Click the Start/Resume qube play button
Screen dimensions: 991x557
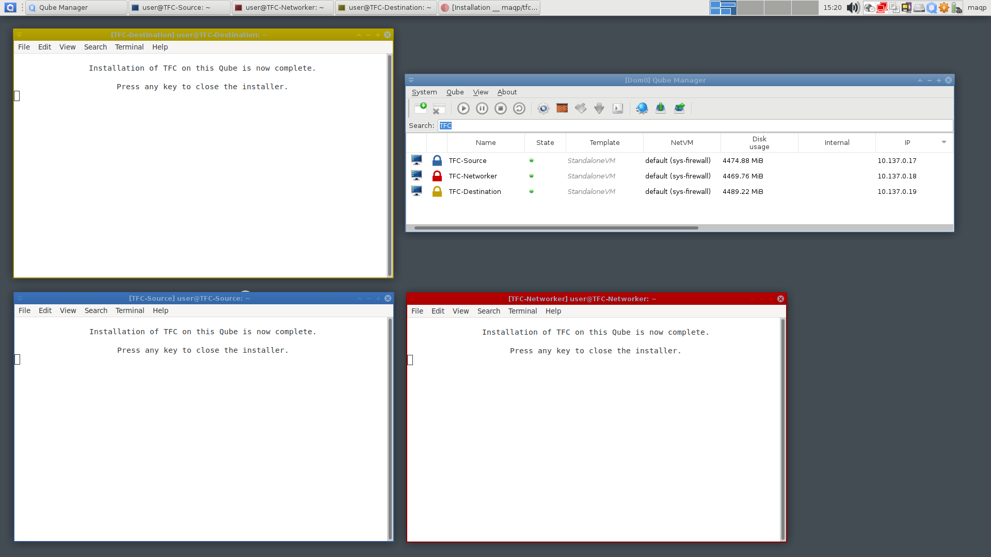pos(463,108)
